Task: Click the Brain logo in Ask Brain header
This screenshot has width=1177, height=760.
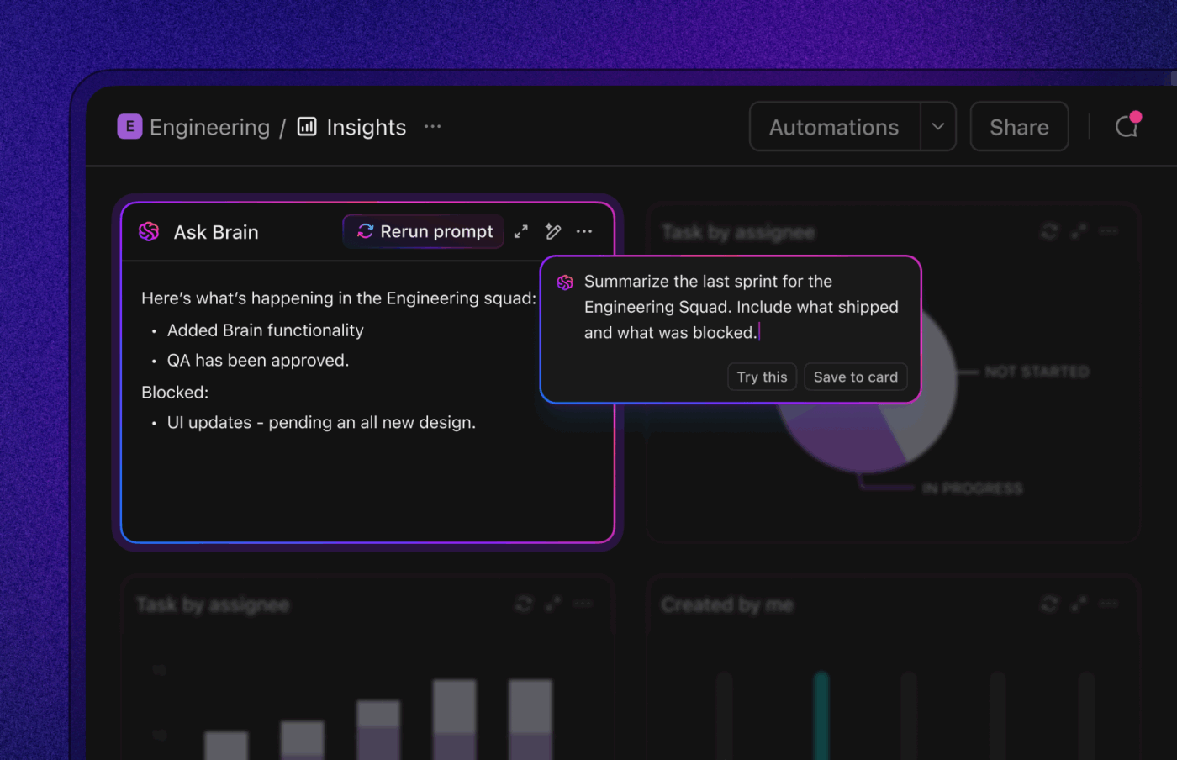Action: click(x=149, y=232)
